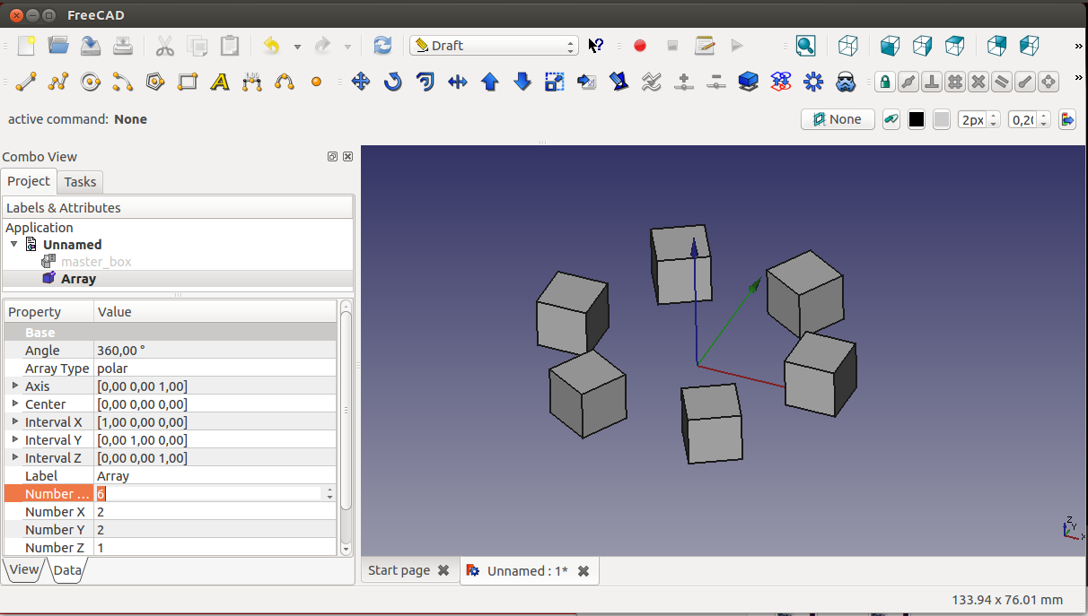The height and width of the screenshot is (616, 1088).
Task: Select the Array object in tree
Action: [78, 279]
